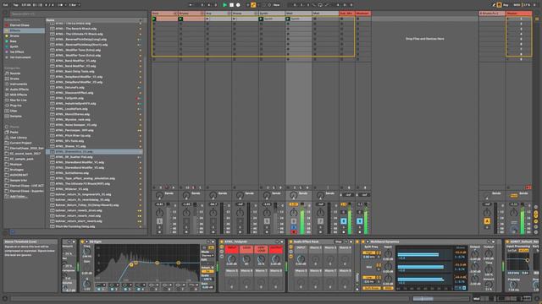
Task: Toggle the Audio Effect Rack device activator
Action: tap(290, 242)
